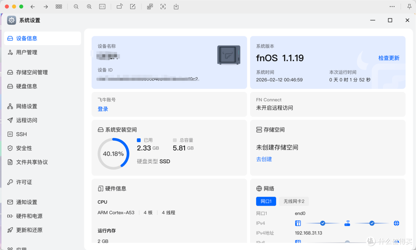
Task: Click the NAS device thumbnail image
Action: coord(229,55)
